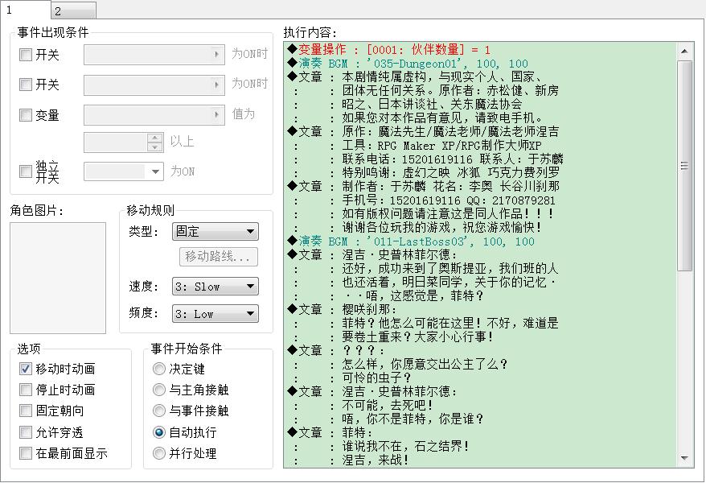The width and height of the screenshot is (706, 483).
Task: Click the variable value input field
Action: coord(116,142)
